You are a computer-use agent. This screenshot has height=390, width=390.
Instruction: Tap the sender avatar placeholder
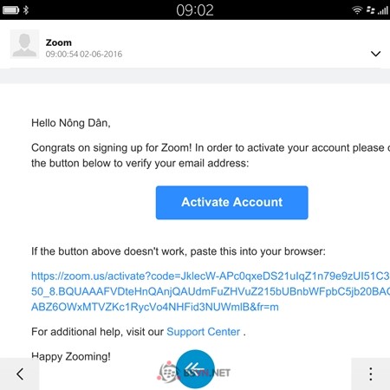tap(24, 44)
